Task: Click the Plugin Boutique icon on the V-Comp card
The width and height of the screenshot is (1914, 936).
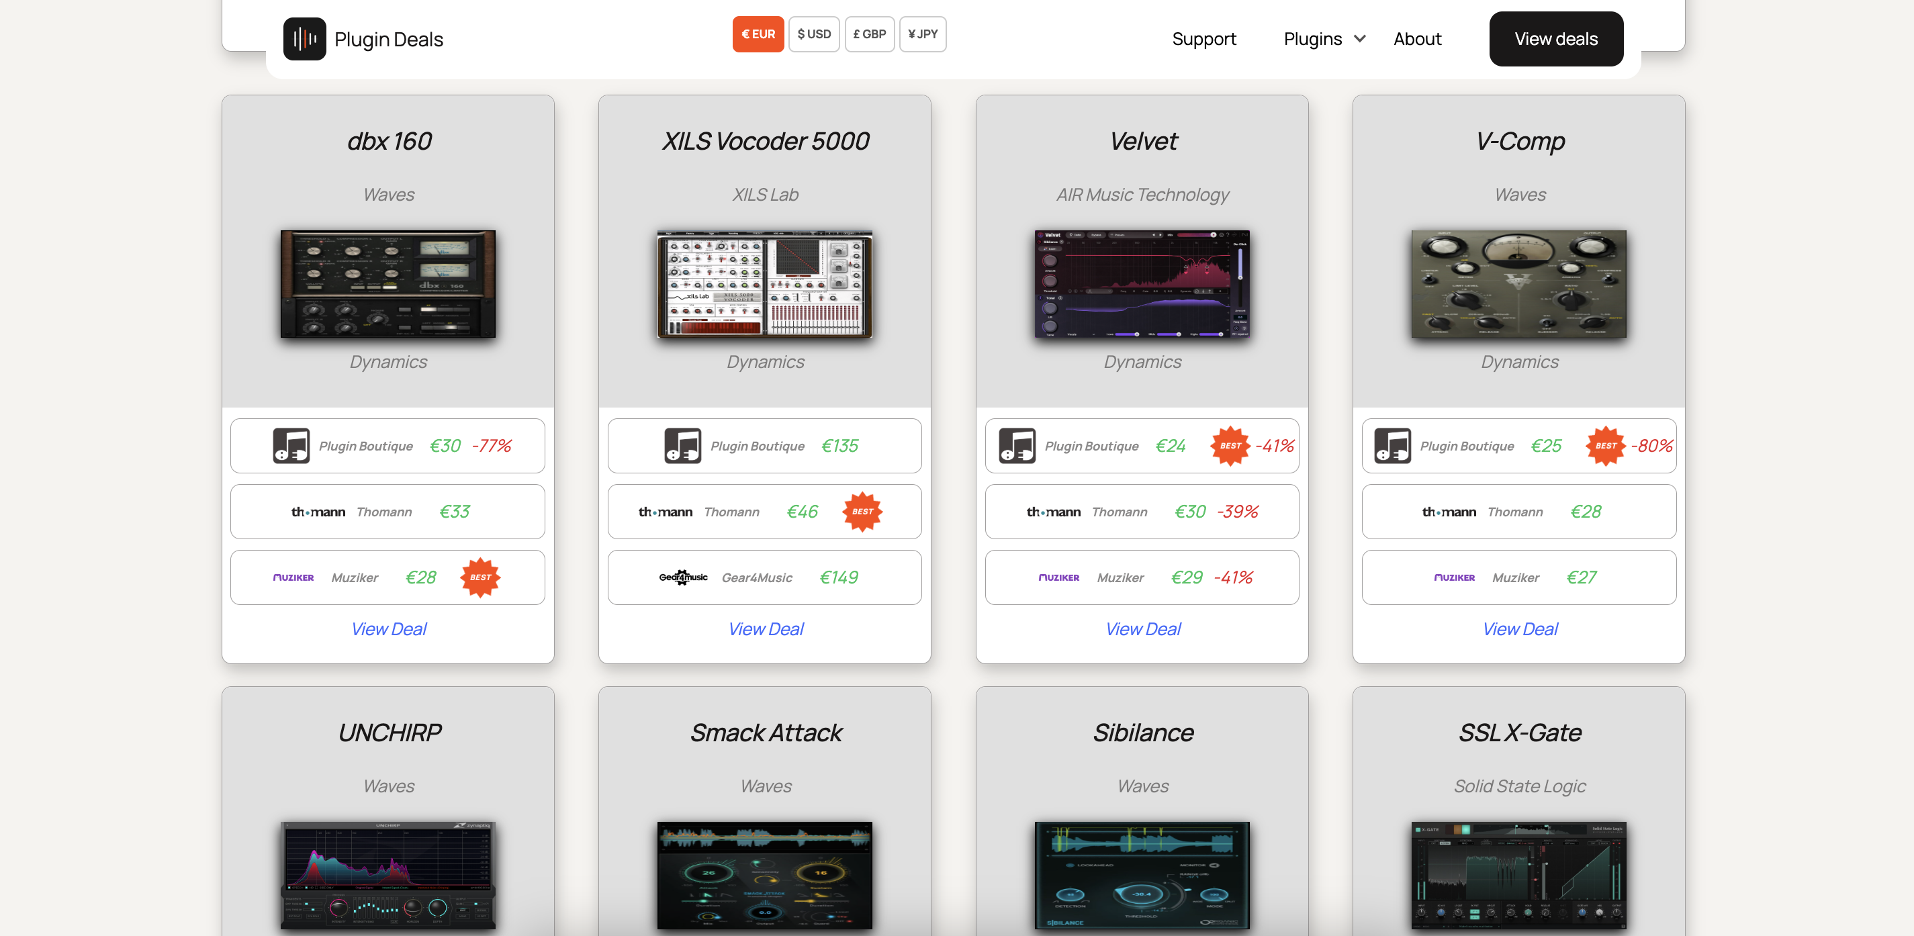Action: pyautogui.click(x=1393, y=445)
